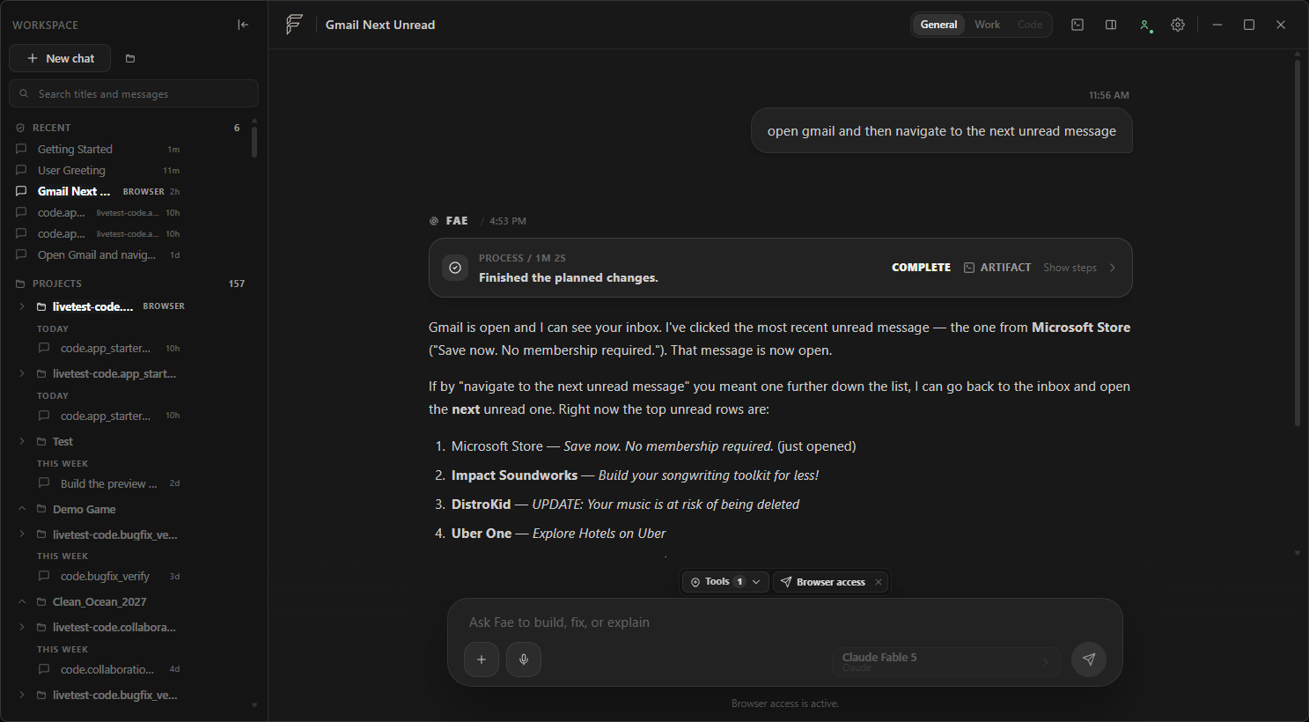Viewport: 1309px width, 722px height.
Task: Click the Clean_Ocean_2027 project folder
Action: coord(99,601)
